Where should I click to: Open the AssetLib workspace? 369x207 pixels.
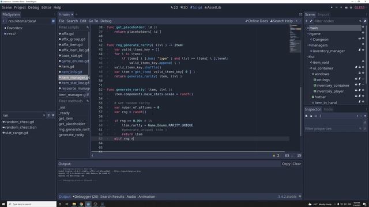point(213,7)
